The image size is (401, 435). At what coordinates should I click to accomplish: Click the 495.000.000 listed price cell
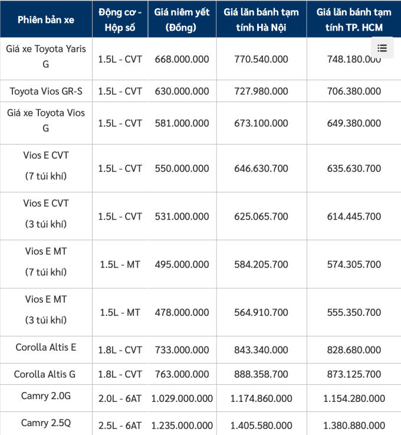pyautogui.click(x=182, y=264)
